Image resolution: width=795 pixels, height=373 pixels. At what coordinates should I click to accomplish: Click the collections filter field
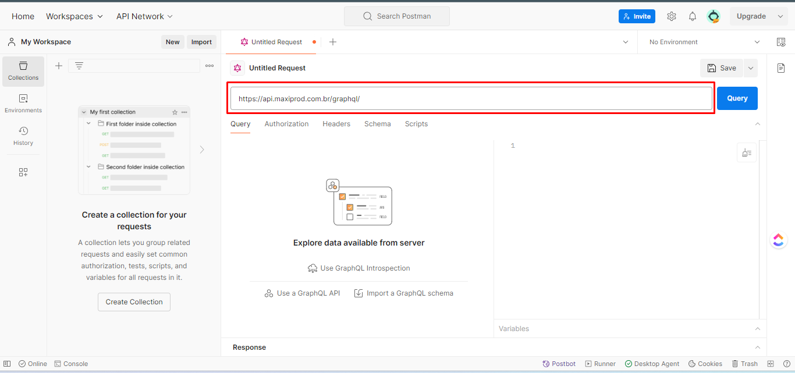134,66
